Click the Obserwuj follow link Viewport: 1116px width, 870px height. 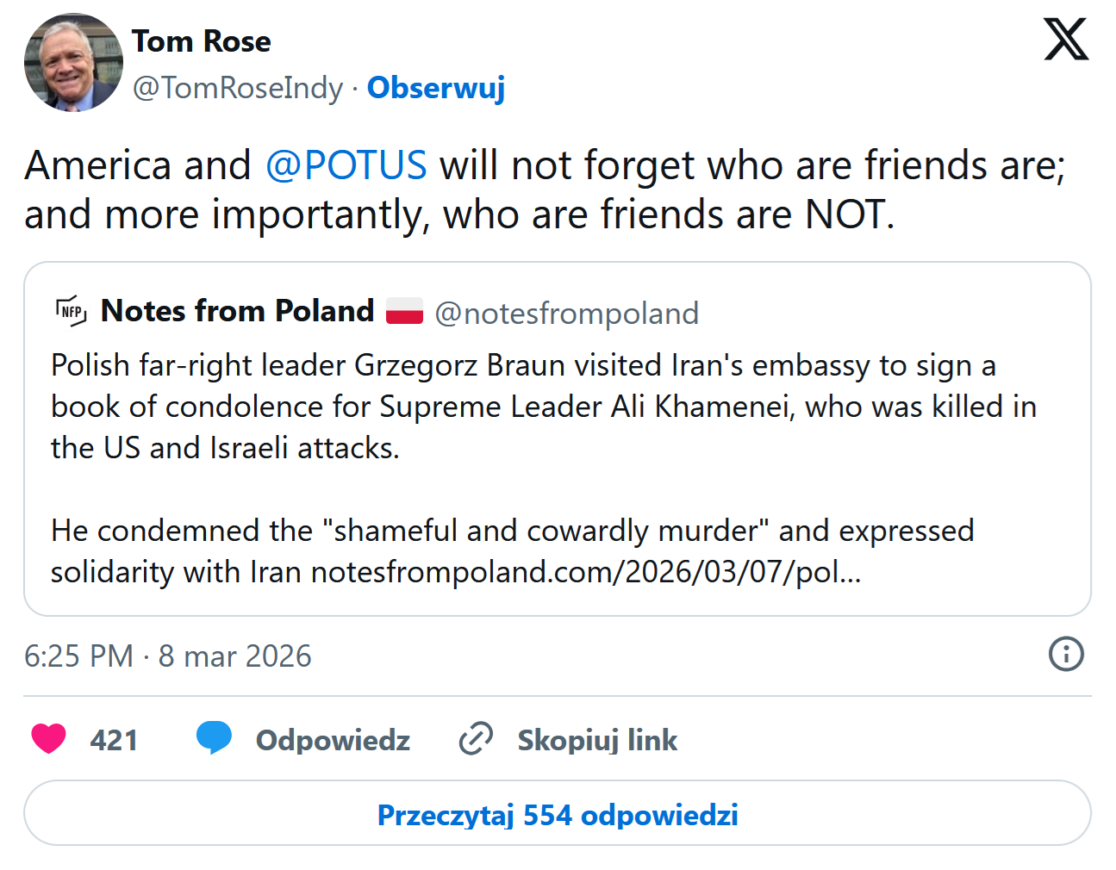pos(436,87)
